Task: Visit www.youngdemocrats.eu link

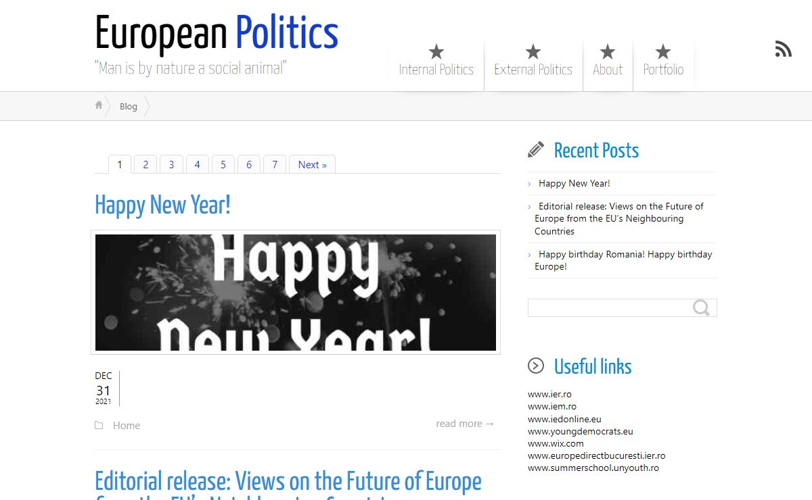Action: pyautogui.click(x=581, y=431)
